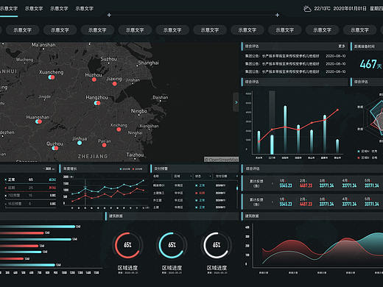The height and width of the screenshot is (287, 383).
Task: Click the Ma'anshan label on the map
Action: click(43, 45)
